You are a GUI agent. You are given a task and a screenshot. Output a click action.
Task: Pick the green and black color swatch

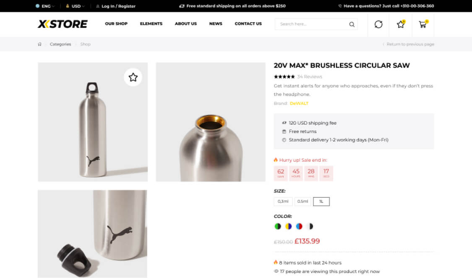point(277,226)
